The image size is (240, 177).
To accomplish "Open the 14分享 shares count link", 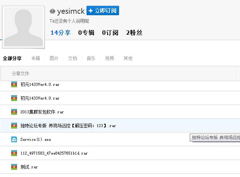I will pyautogui.click(x=60, y=33).
